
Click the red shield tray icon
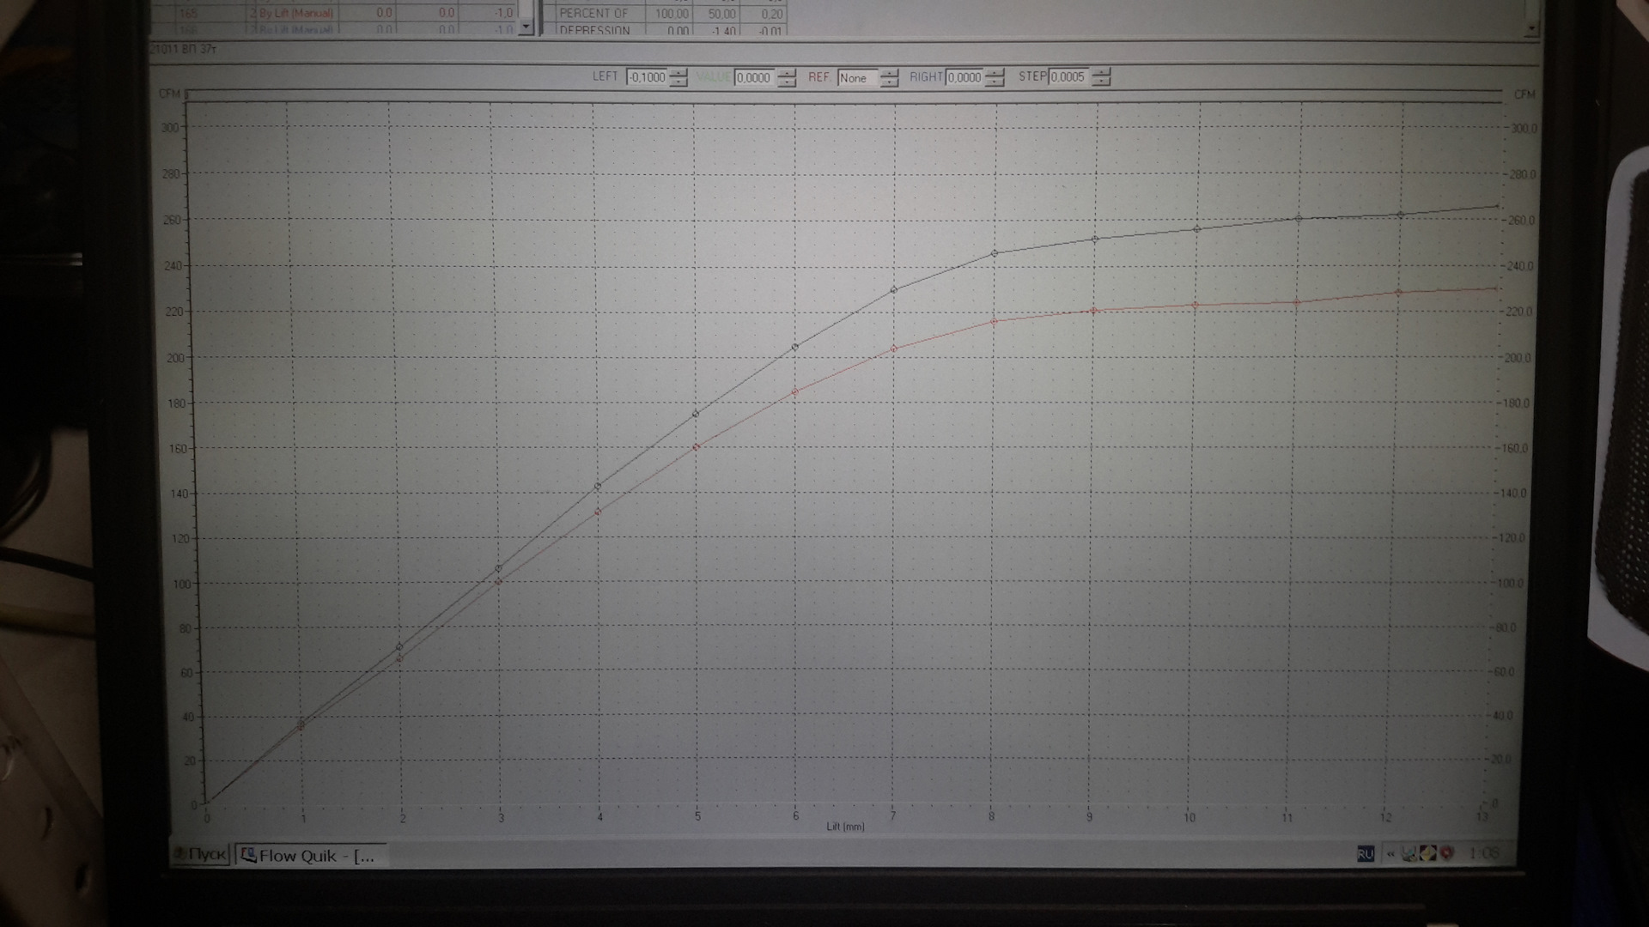tap(1447, 853)
